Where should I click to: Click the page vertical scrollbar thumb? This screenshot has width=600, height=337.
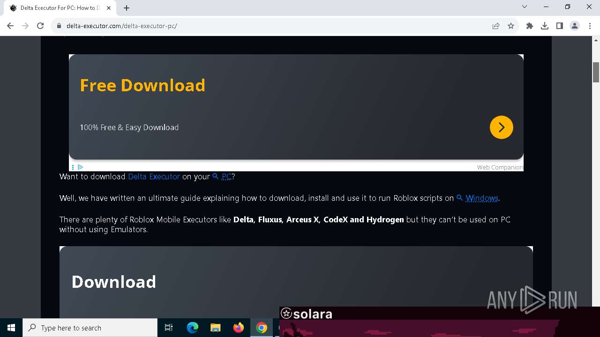coord(596,72)
